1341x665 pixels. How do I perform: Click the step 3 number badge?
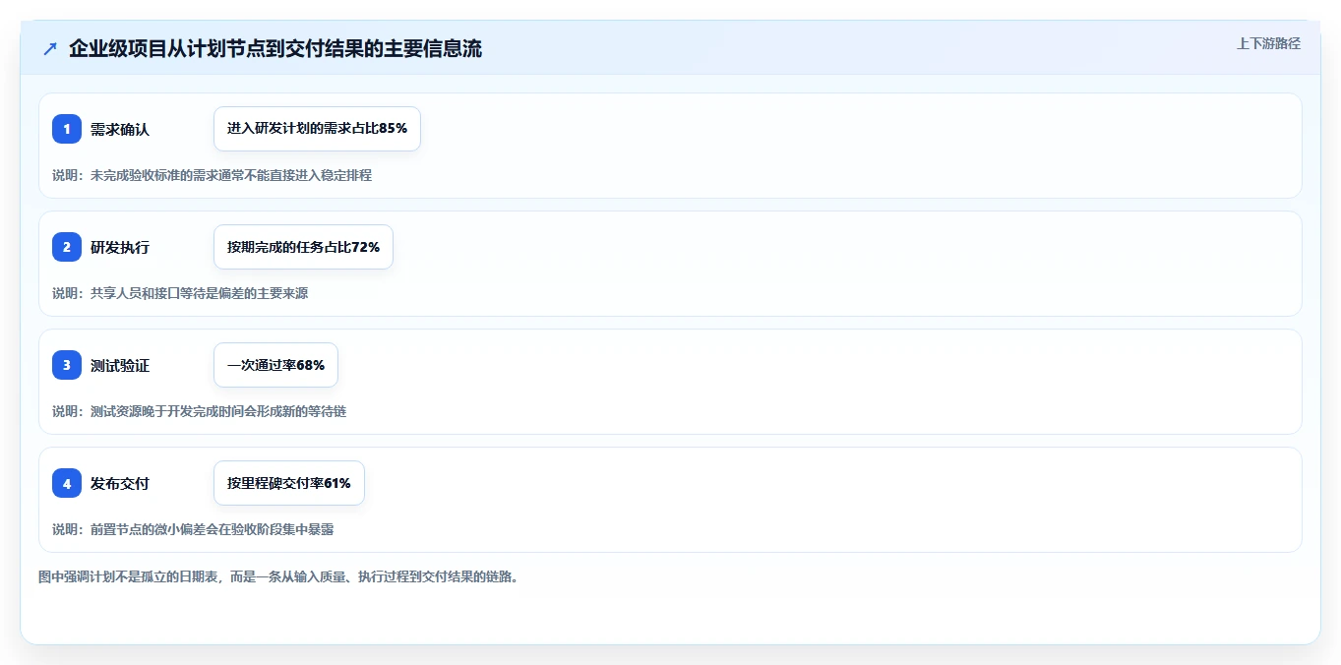click(67, 365)
